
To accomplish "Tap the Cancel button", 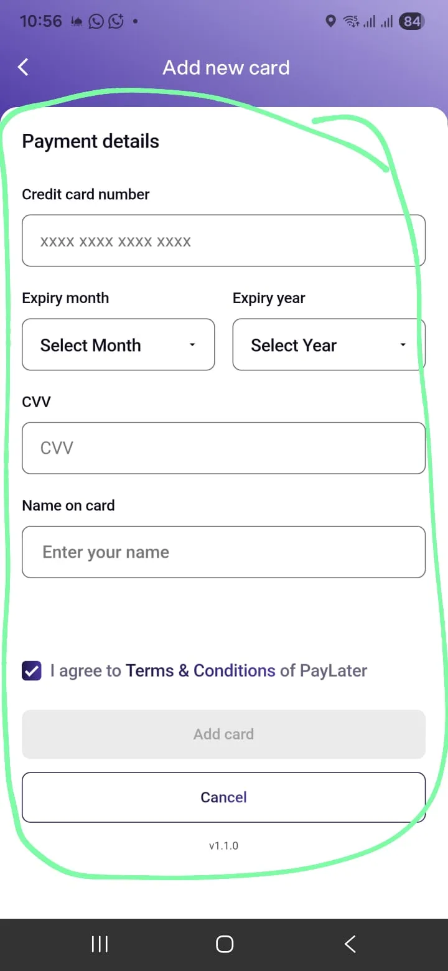I will [224, 797].
